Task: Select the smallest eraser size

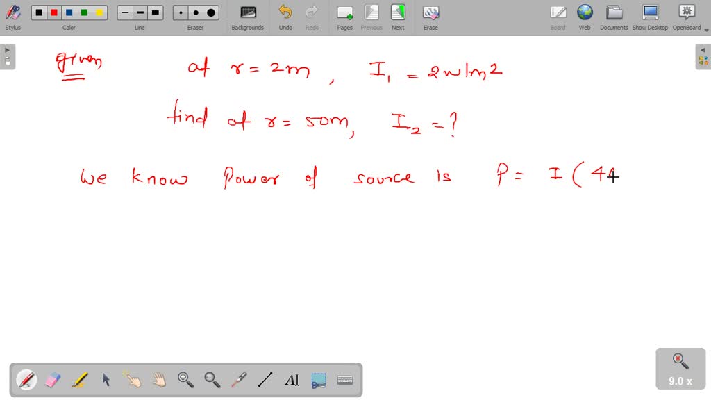Action: [x=181, y=12]
